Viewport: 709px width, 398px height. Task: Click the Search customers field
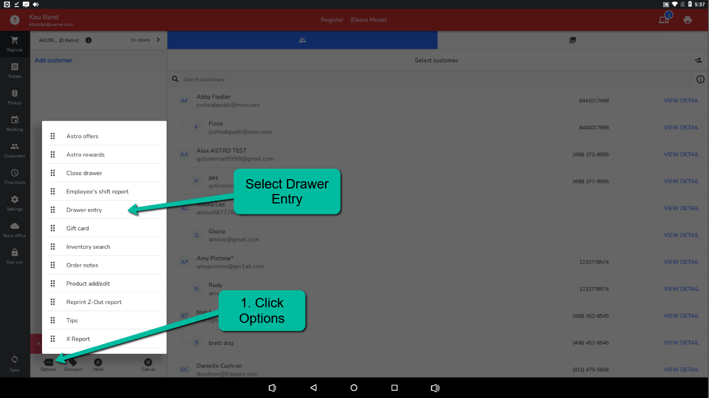pos(387,79)
